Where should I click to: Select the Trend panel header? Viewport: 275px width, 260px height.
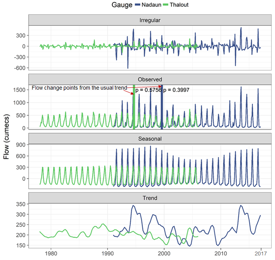(150, 198)
